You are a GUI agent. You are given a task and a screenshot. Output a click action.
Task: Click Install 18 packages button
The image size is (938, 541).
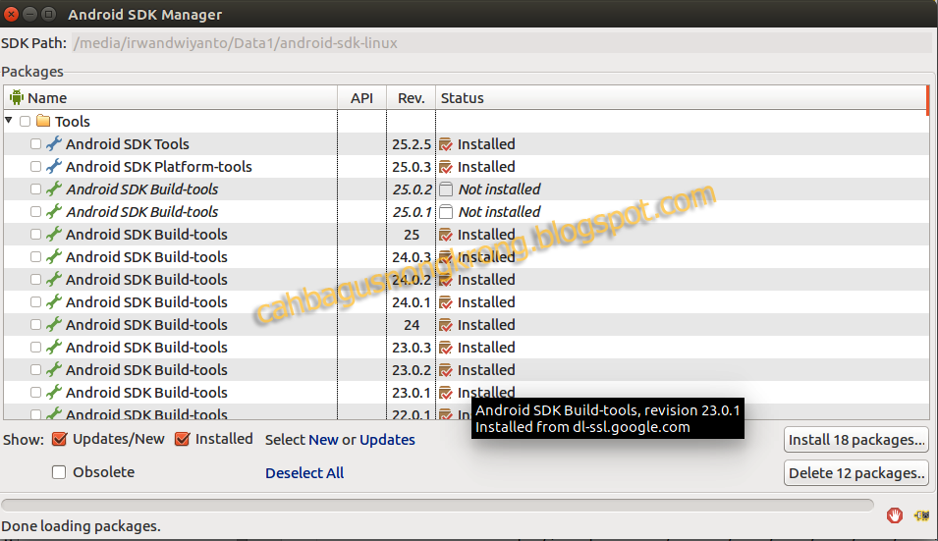[856, 440]
